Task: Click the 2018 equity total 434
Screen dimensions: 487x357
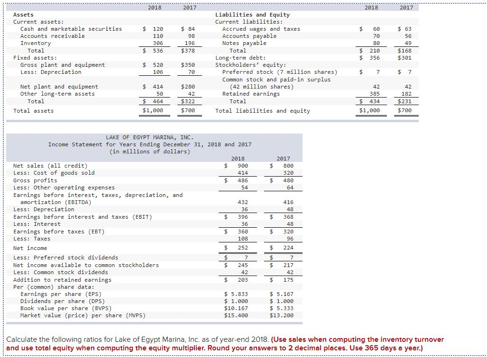Action: pyautogui.click(x=375, y=101)
